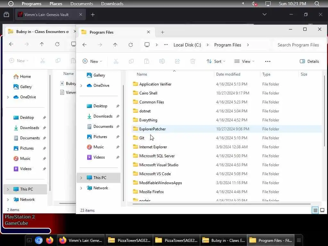Open the Documents menu in top panel
This screenshot has height=246, width=328.
[x=82, y=4]
